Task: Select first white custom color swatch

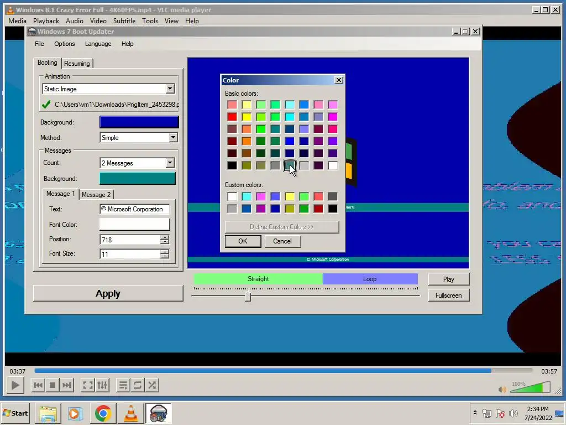Action: coord(232,196)
